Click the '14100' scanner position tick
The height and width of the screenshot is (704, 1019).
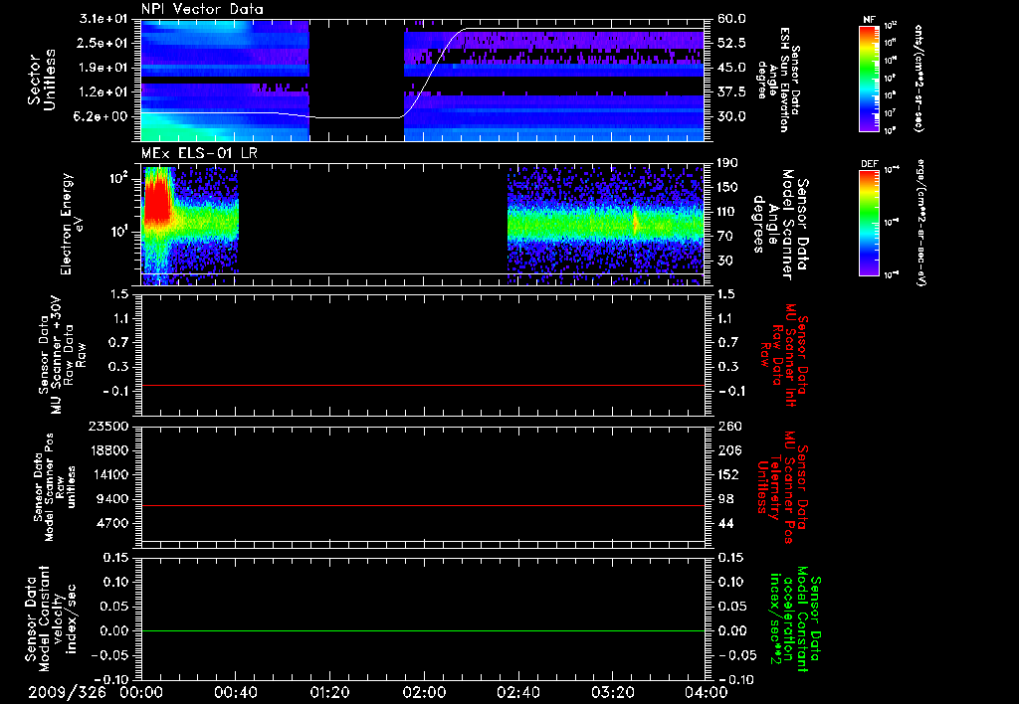[x=108, y=474]
